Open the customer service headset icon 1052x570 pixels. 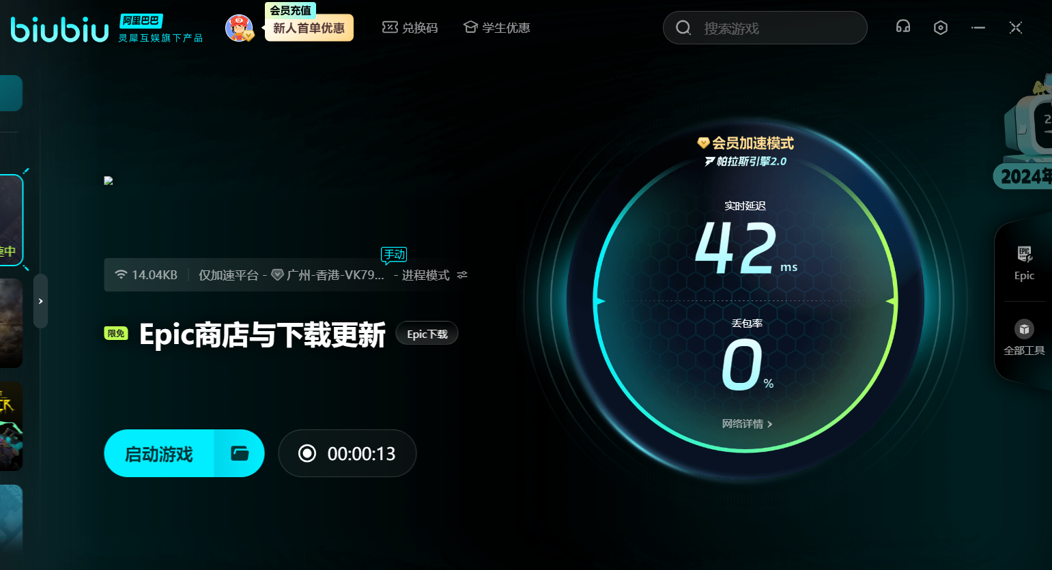(x=903, y=27)
